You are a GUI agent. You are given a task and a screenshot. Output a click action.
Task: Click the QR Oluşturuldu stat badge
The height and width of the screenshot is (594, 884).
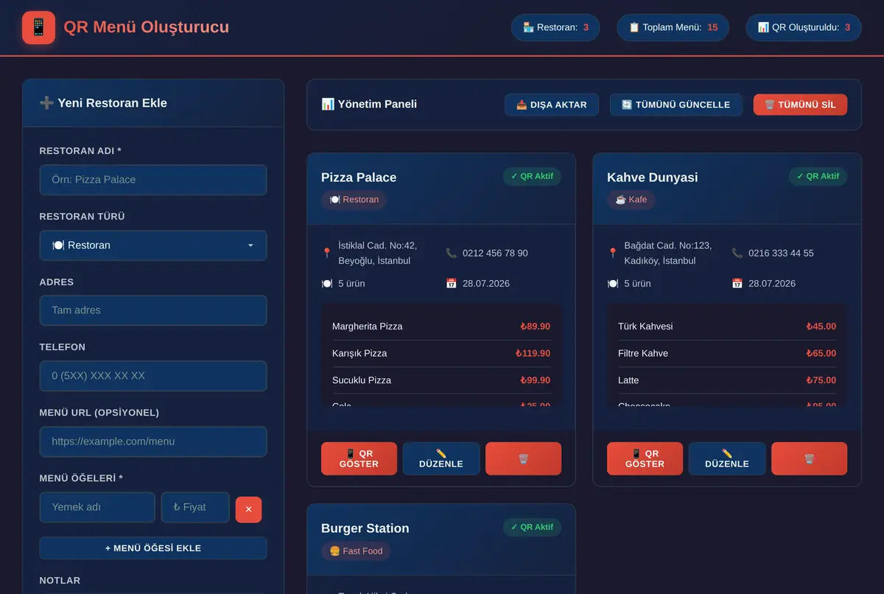804,27
